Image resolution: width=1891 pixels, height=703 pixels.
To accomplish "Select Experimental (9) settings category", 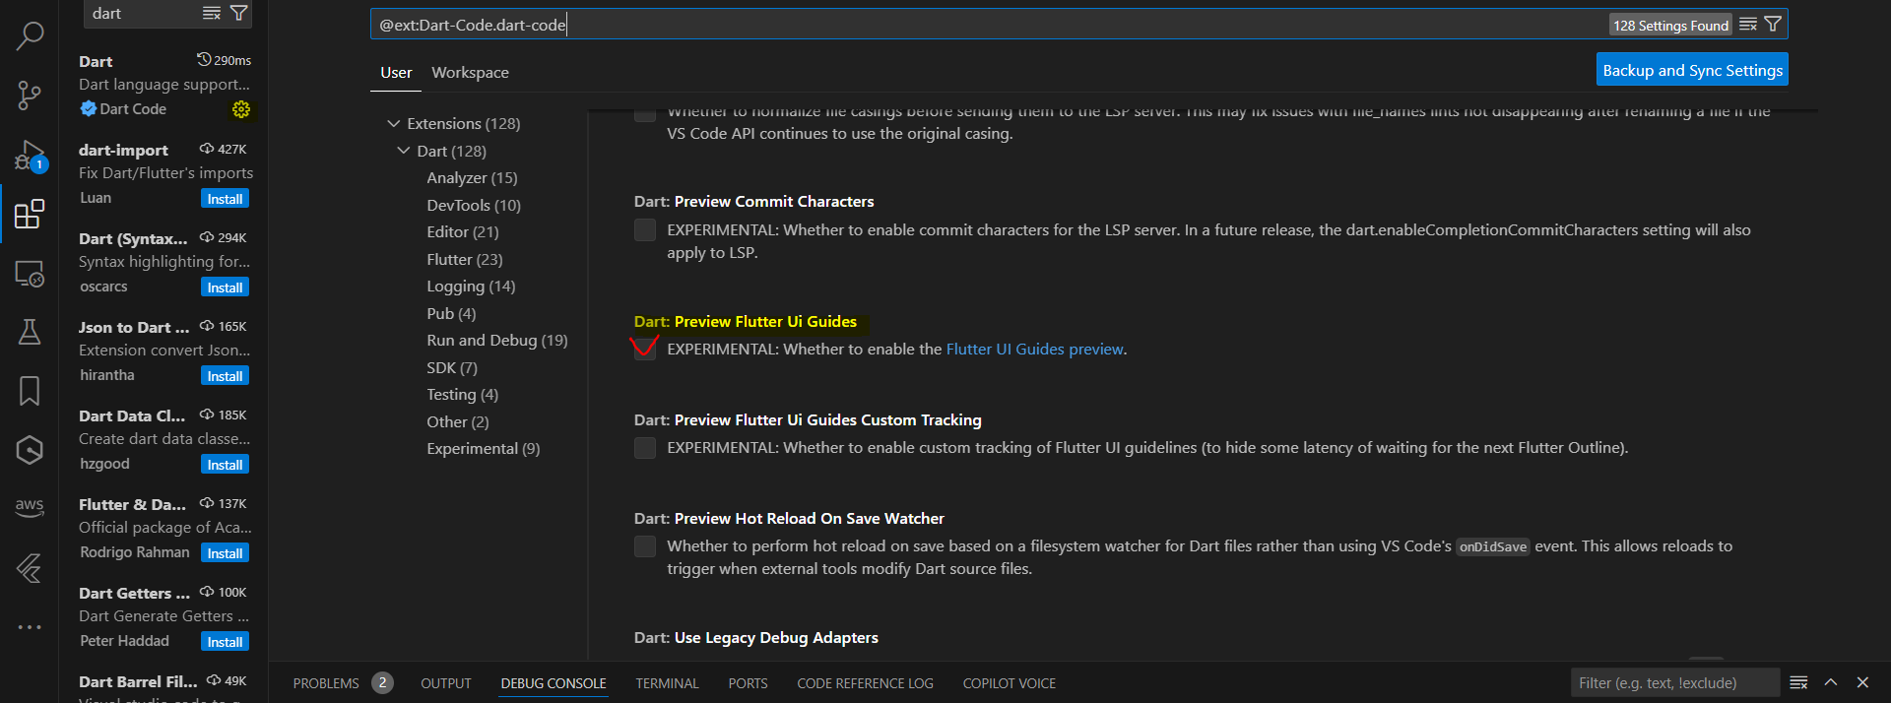I will coord(484,449).
